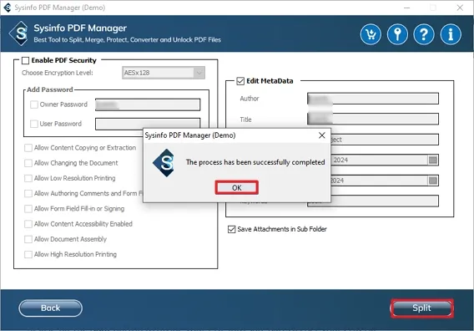Uncheck Save Attachments in Sub Folder
The height and width of the screenshot is (331, 474).
click(x=231, y=229)
